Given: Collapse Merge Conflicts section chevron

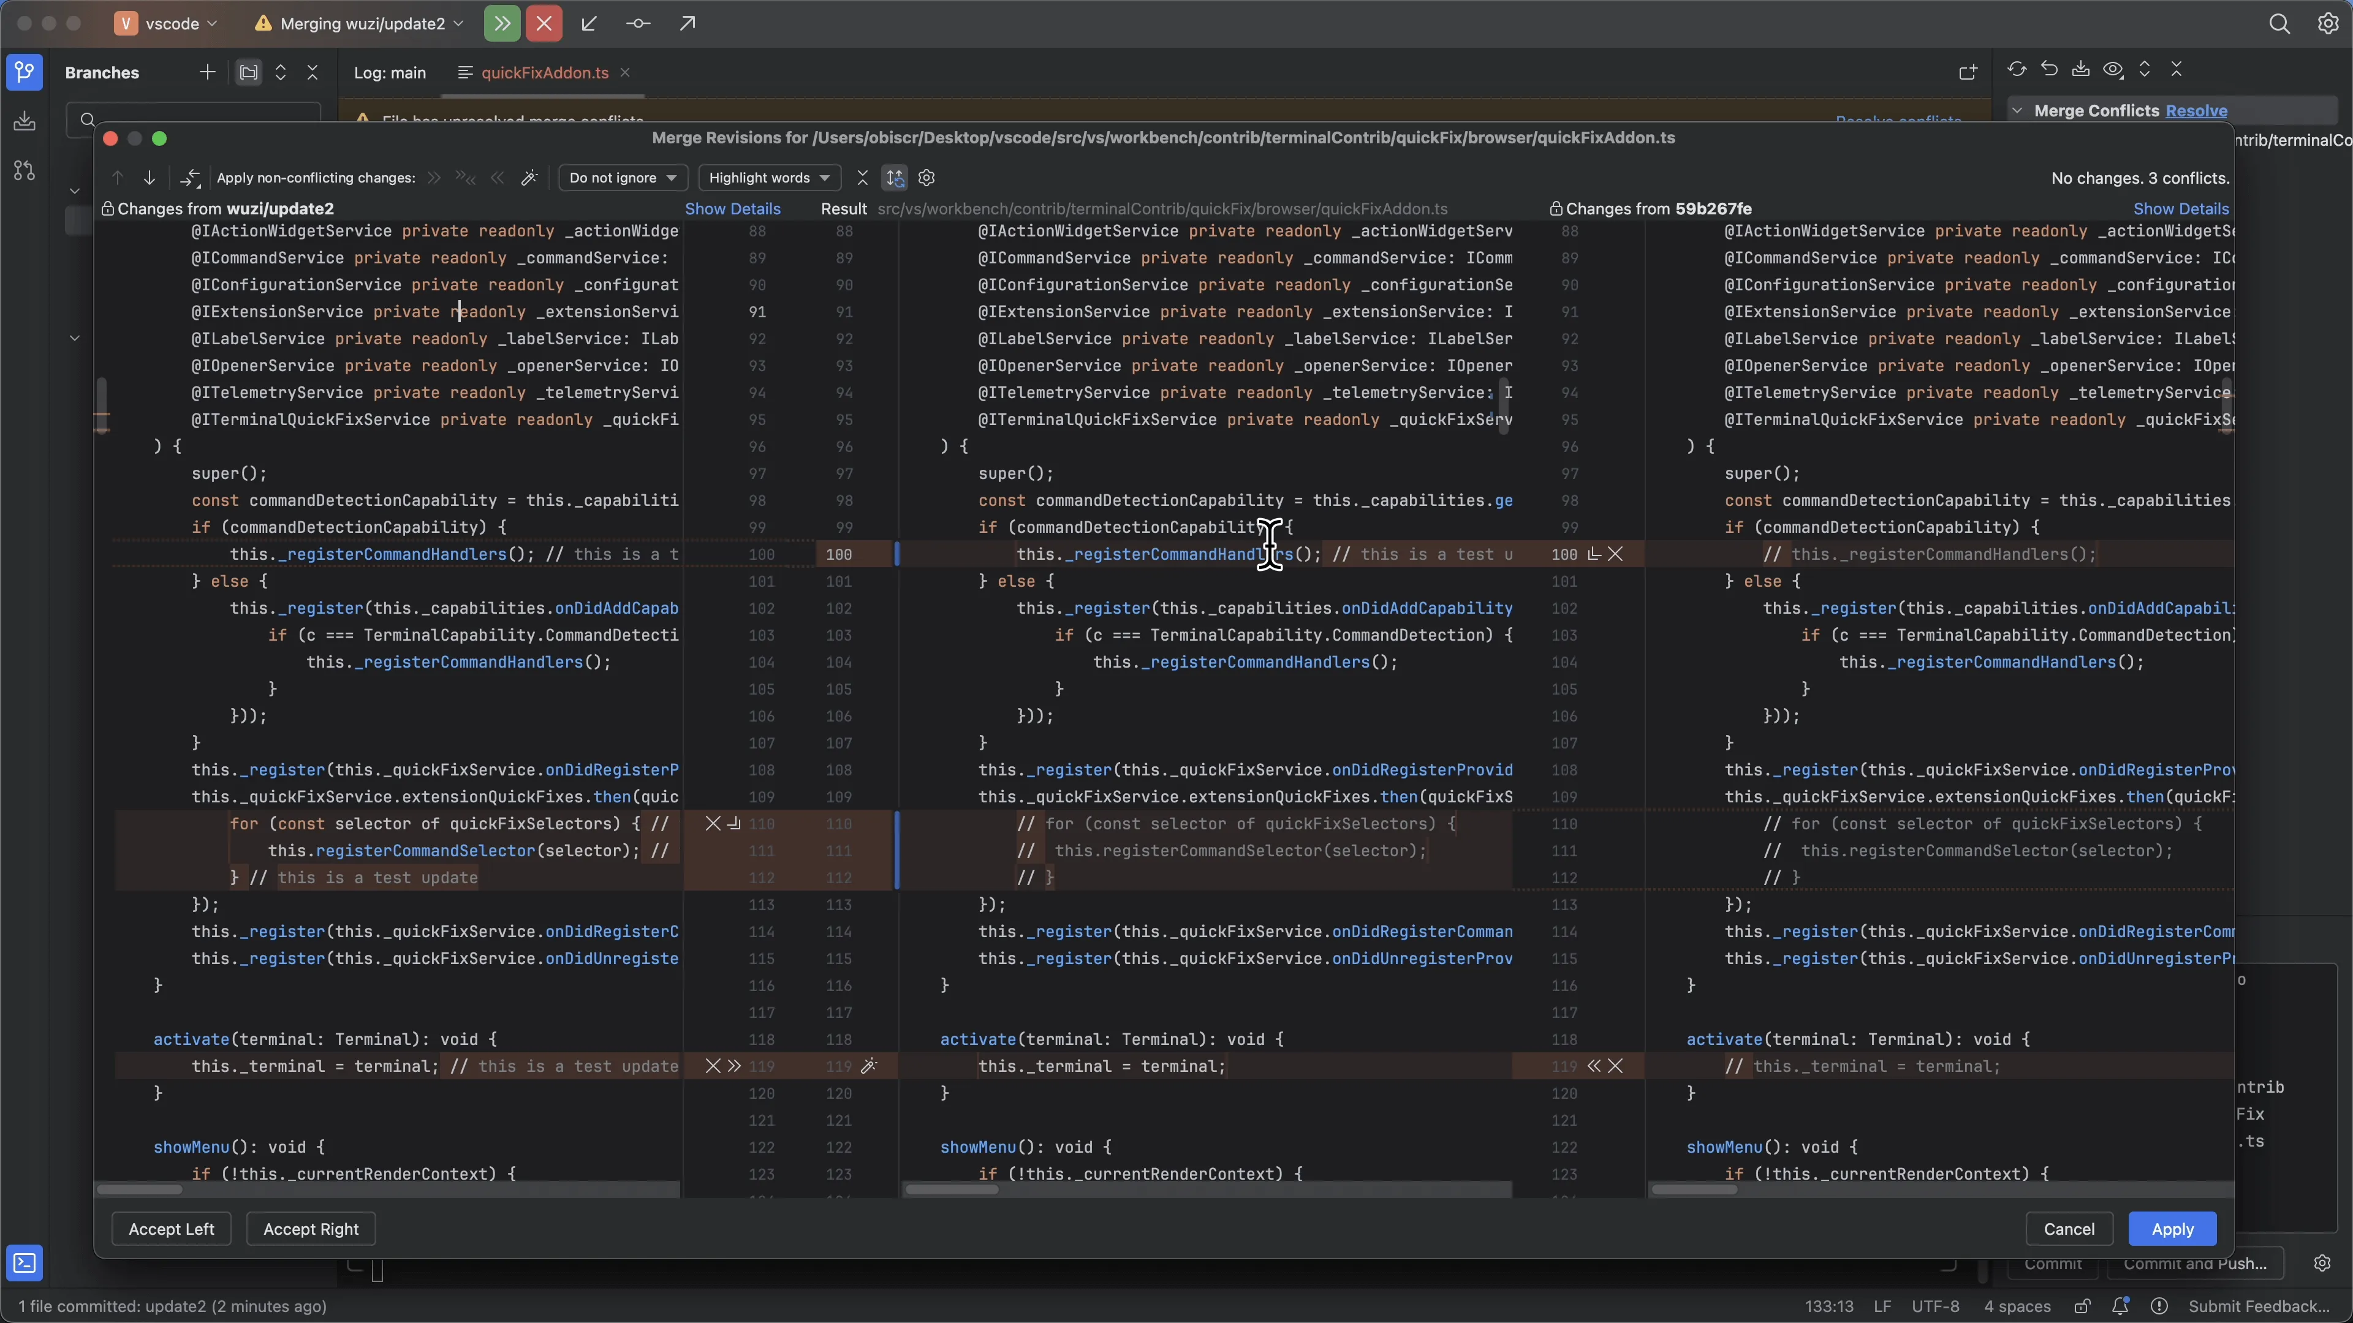Looking at the screenshot, I should (2017, 110).
